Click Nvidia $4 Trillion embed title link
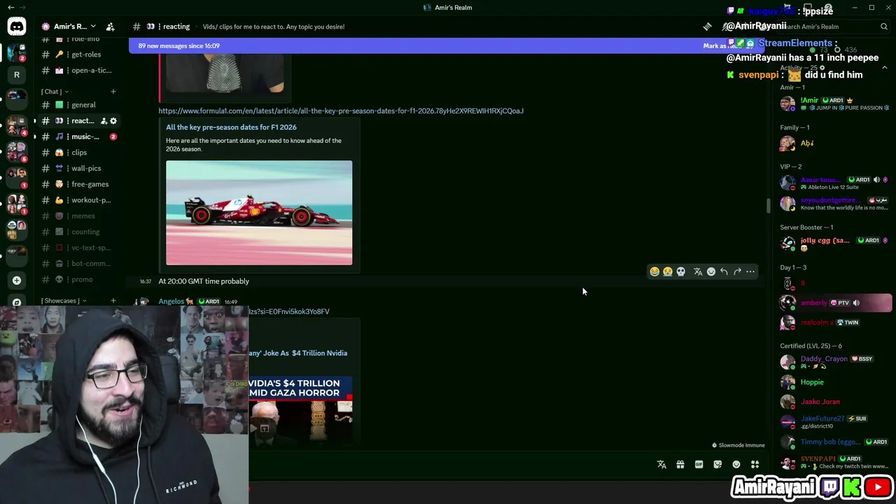 tap(298, 353)
